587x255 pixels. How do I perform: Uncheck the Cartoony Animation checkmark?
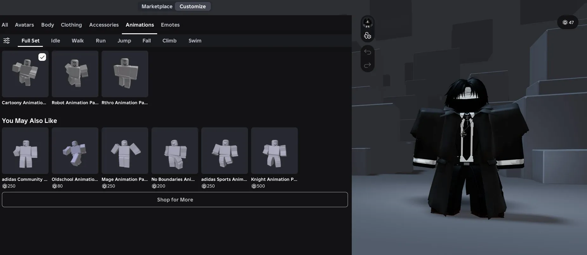coord(42,57)
